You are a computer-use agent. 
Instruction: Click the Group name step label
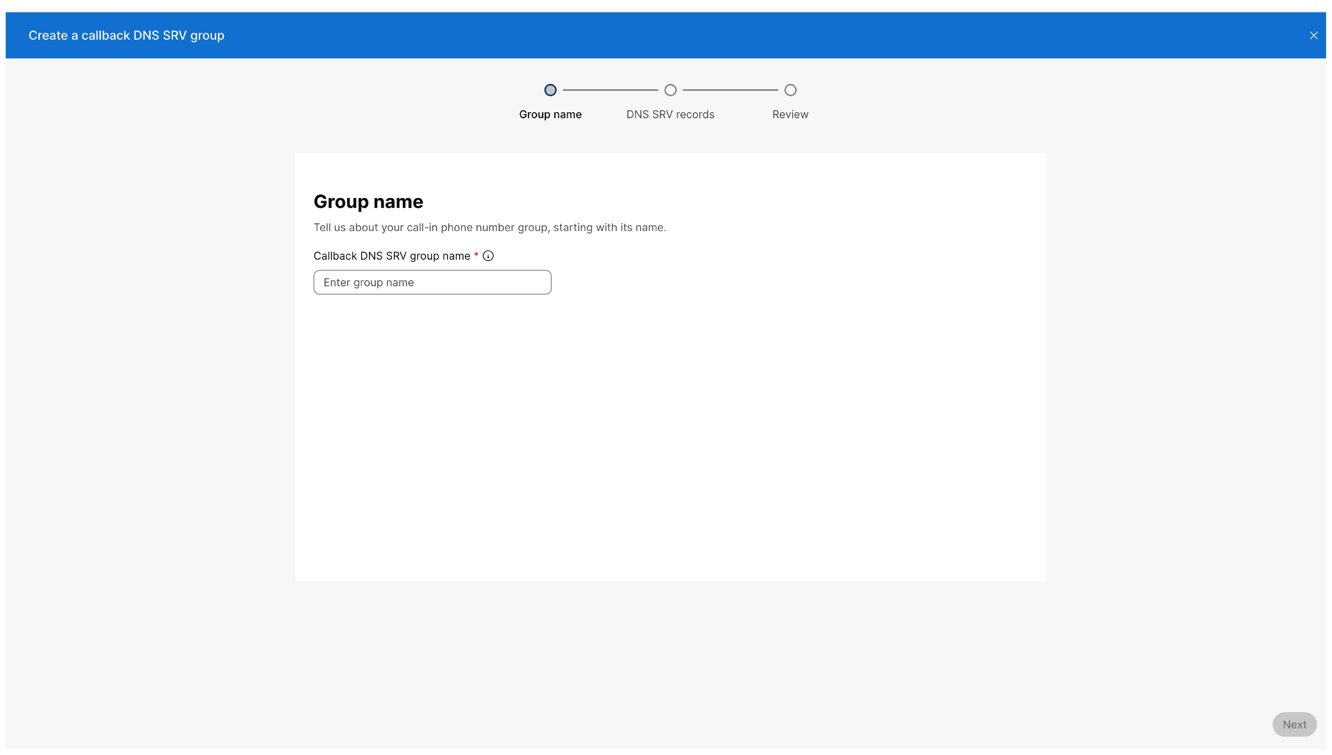(550, 114)
